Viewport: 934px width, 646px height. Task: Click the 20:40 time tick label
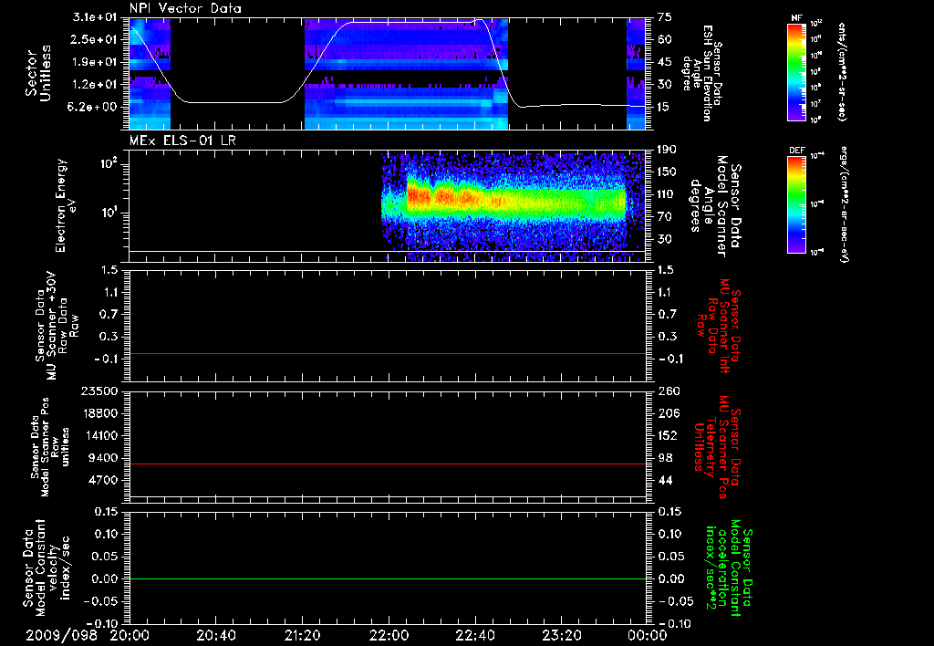[x=215, y=635]
